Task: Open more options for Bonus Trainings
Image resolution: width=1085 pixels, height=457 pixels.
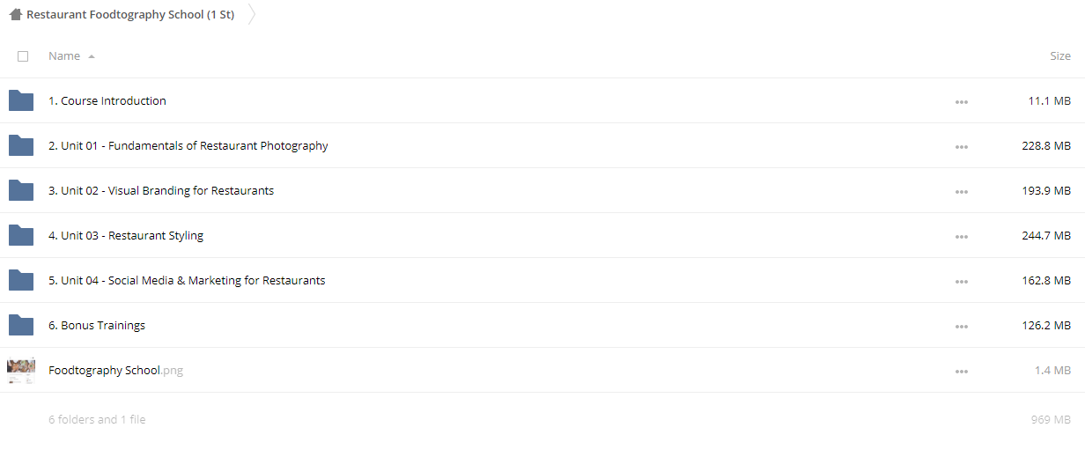Action: coord(961,327)
